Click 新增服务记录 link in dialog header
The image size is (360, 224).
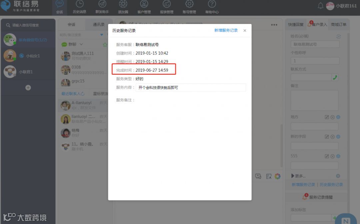coord(226,30)
